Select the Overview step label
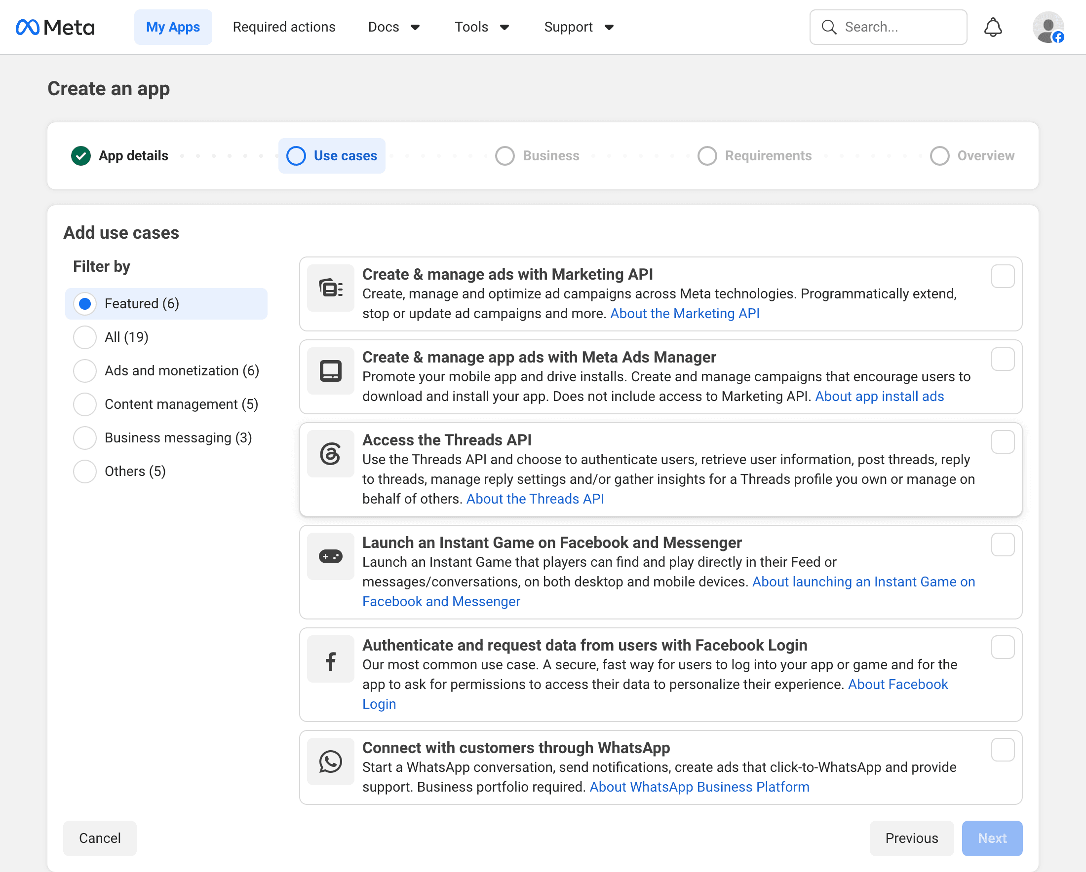 [986, 156]
